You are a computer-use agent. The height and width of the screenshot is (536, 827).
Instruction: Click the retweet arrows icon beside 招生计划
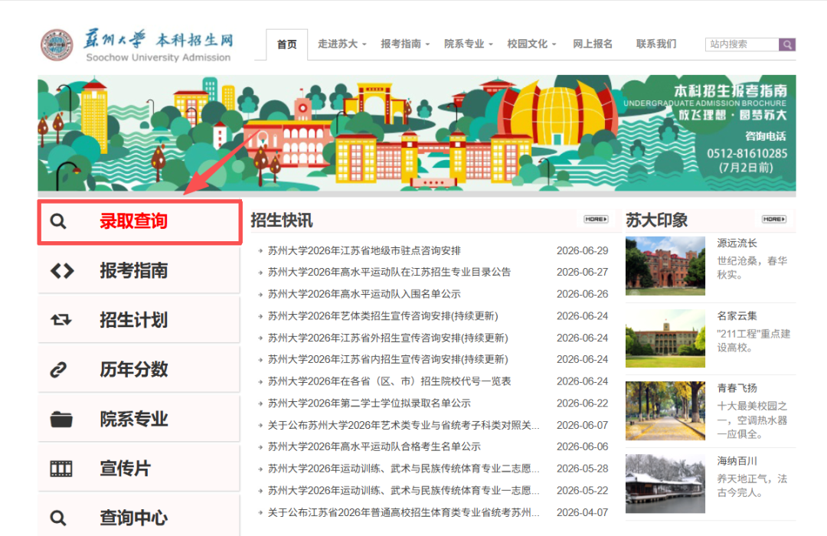(x=60, y=320)
